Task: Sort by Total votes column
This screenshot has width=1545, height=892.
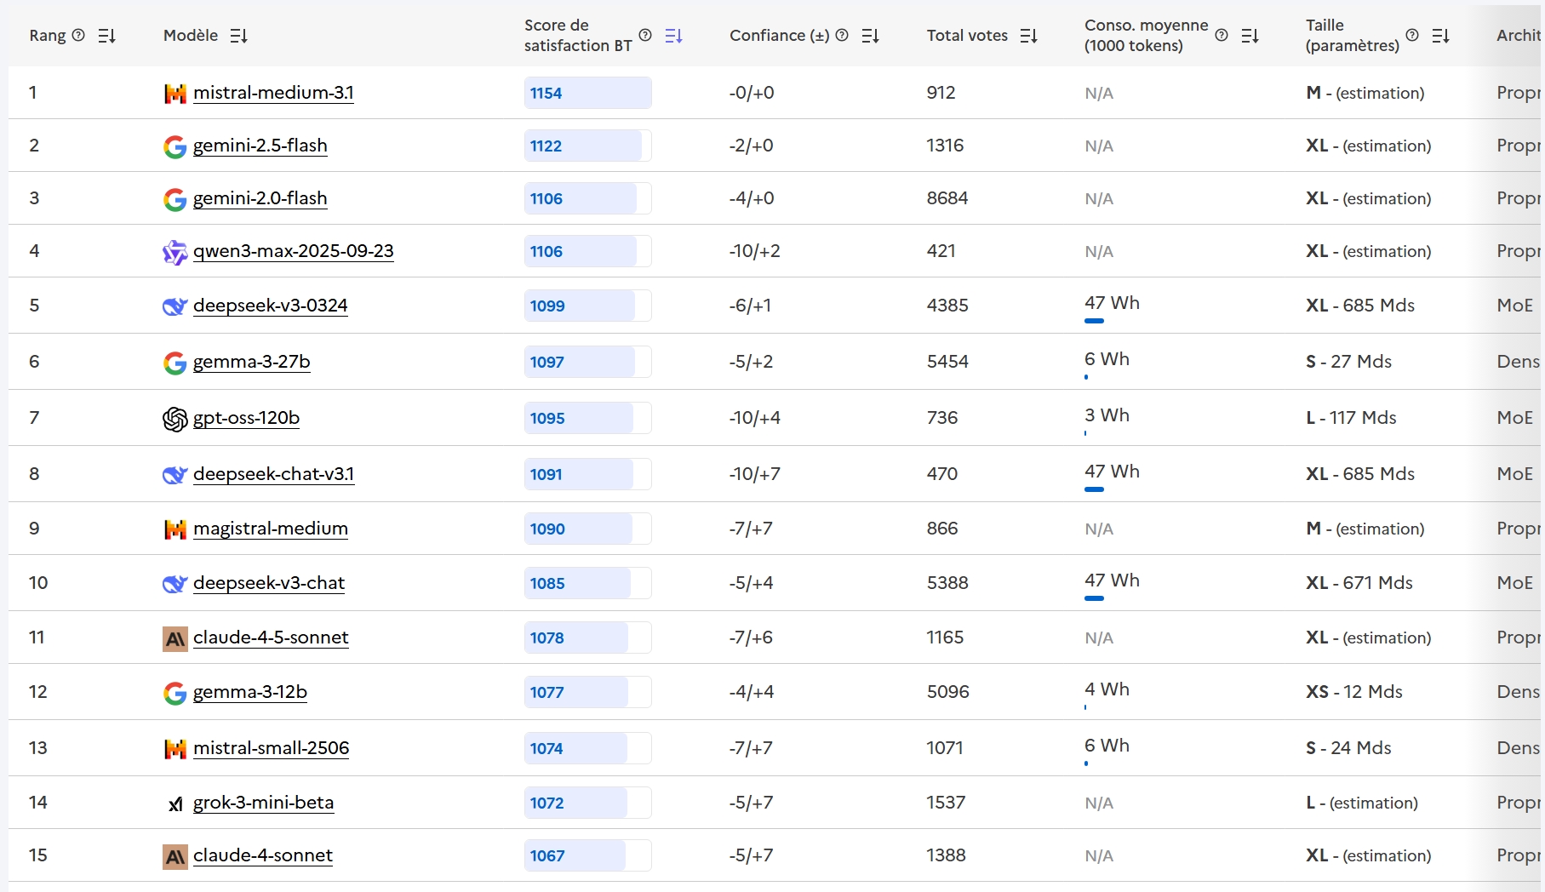Action: [x=1028, y=36]
